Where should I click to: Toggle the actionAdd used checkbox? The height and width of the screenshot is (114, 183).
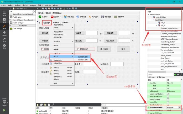coord(50,111)
